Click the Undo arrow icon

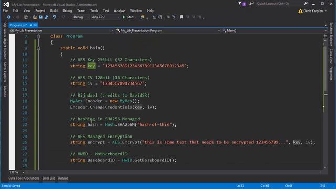[54, 17]
